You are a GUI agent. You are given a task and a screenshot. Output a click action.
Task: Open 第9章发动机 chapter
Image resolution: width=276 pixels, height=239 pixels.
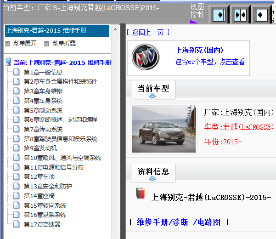coord(40,148)
